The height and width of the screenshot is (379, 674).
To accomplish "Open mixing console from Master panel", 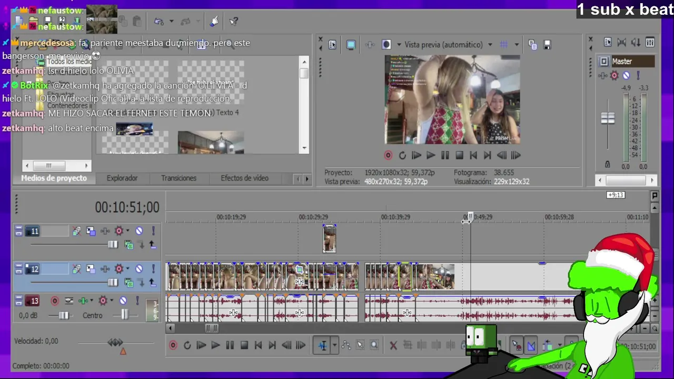I will pos(650,42).
